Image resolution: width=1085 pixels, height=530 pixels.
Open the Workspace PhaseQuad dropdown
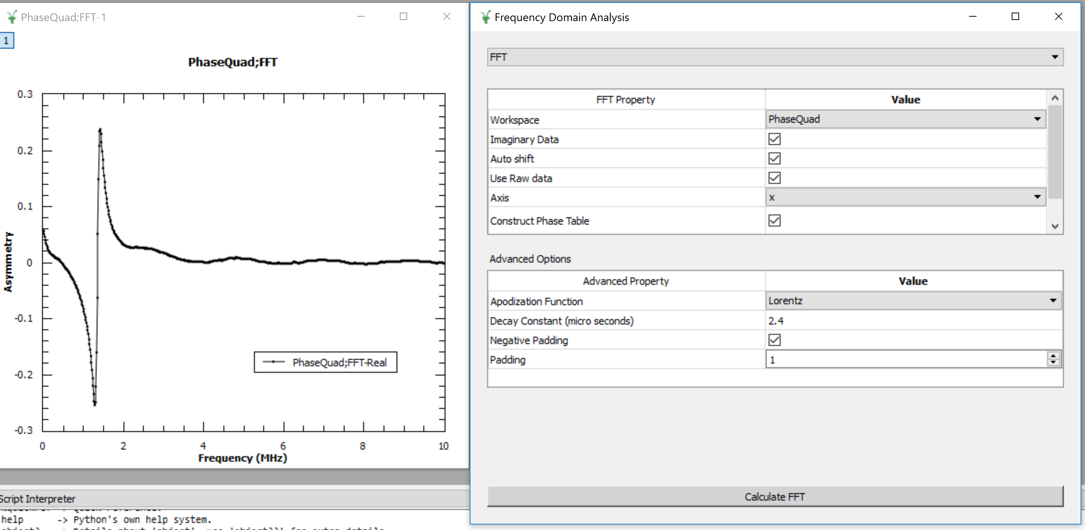click(x=905, y=119)
